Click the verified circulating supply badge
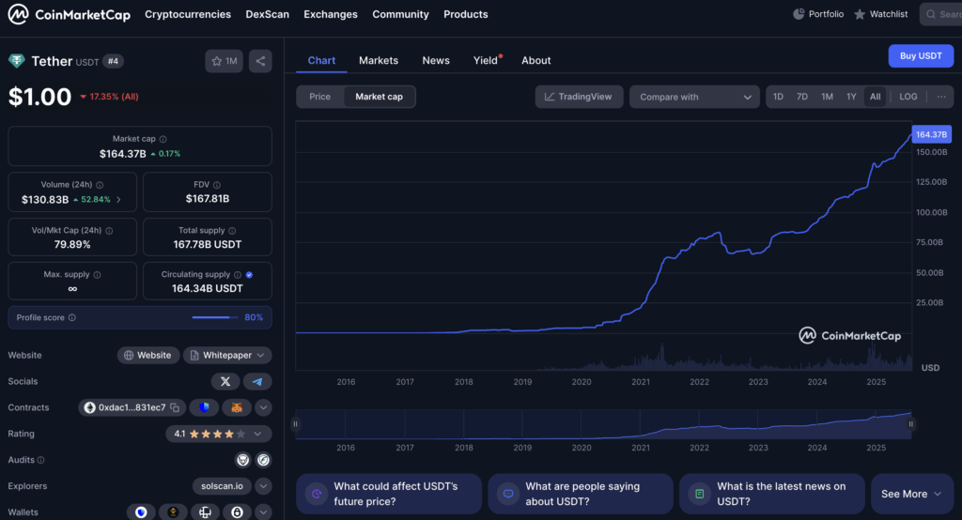962x520 pixels. pyautogui.click(x=249, y=275)
